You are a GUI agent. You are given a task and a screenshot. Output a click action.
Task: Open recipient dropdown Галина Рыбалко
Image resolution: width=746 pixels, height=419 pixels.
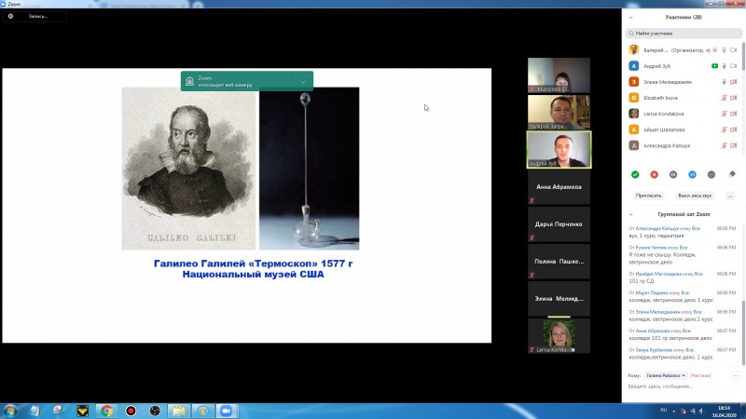[x=666, y=375]
